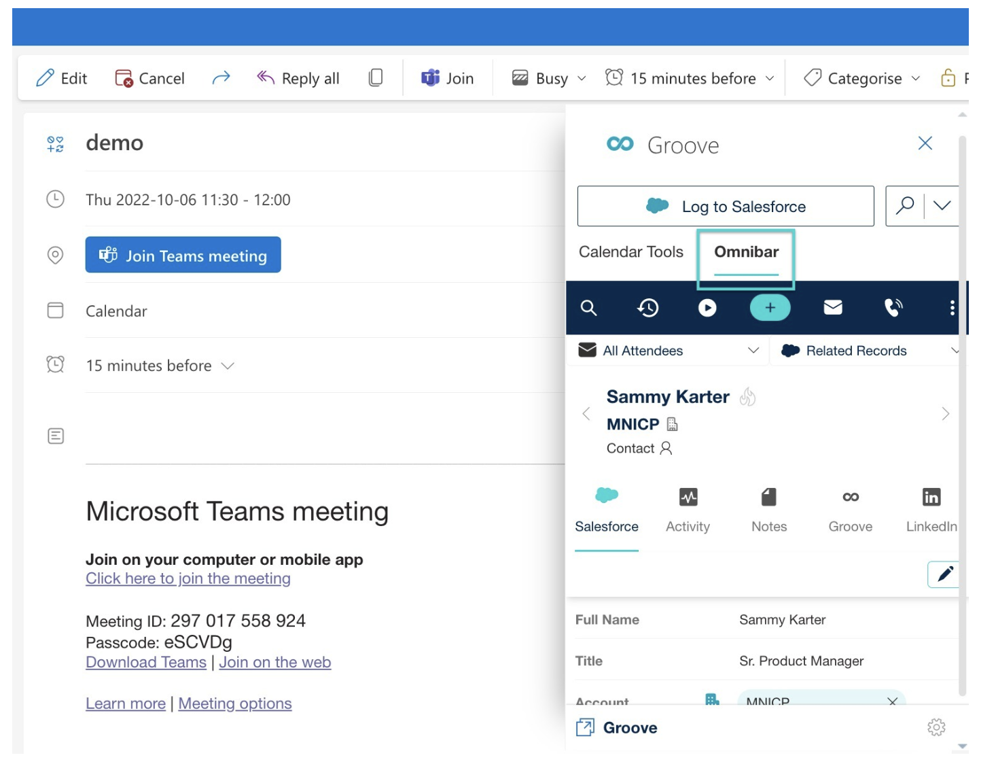Click the pencil edit record button
996x783 pixels.
click(x=944, y=574)
